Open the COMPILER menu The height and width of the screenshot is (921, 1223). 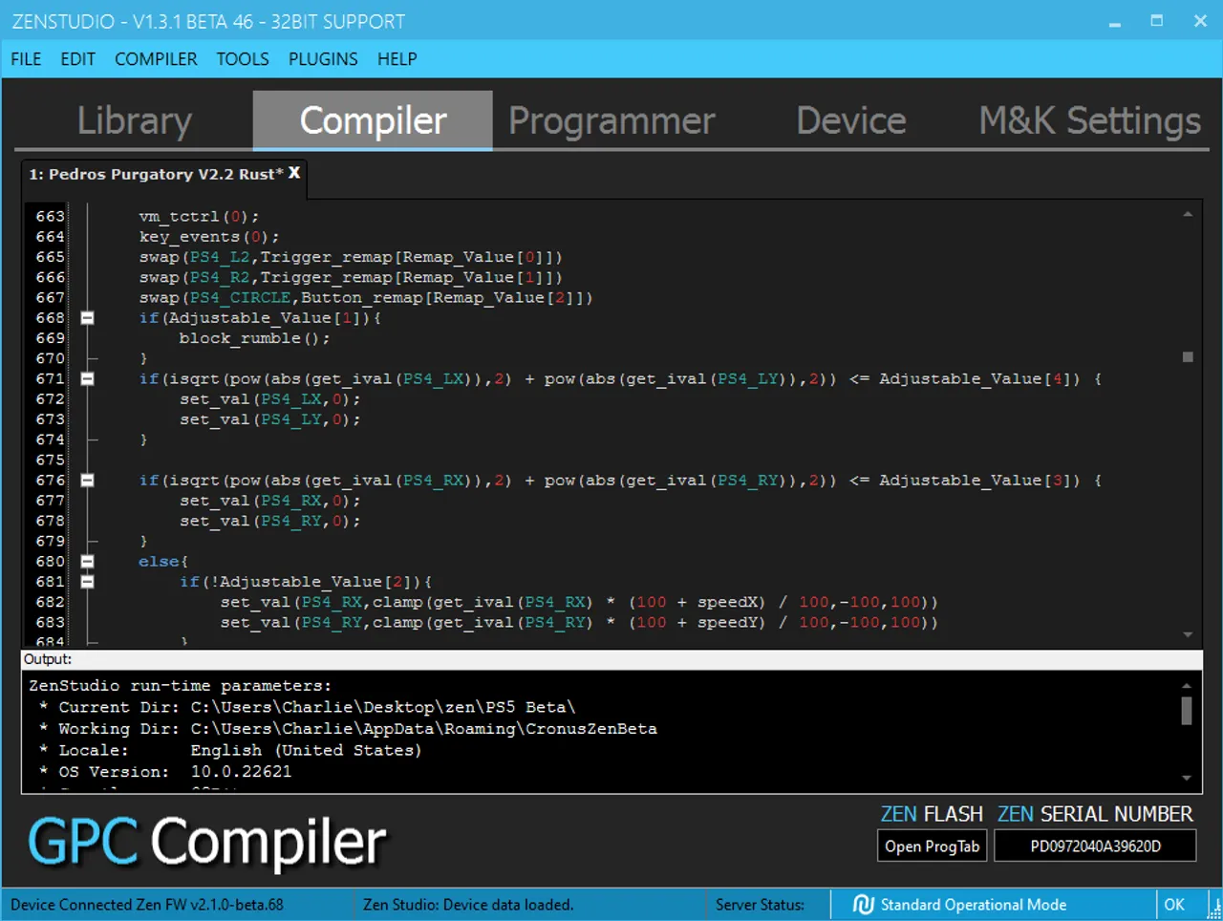tap(156, 59)
